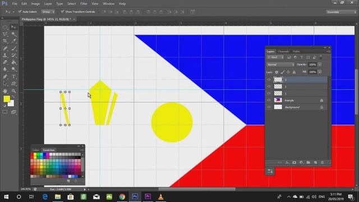Toggle layer filter on/off switch
The image size is (359, 202).
click(x=321, y=57)
